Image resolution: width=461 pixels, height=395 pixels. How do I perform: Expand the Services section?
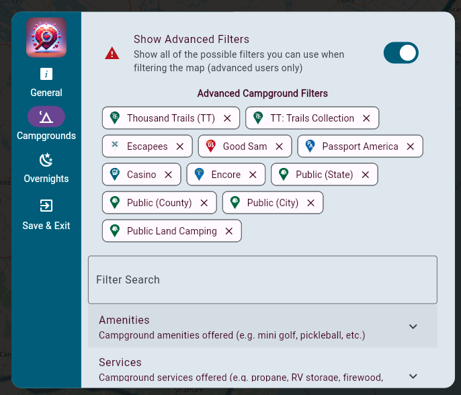413,376
